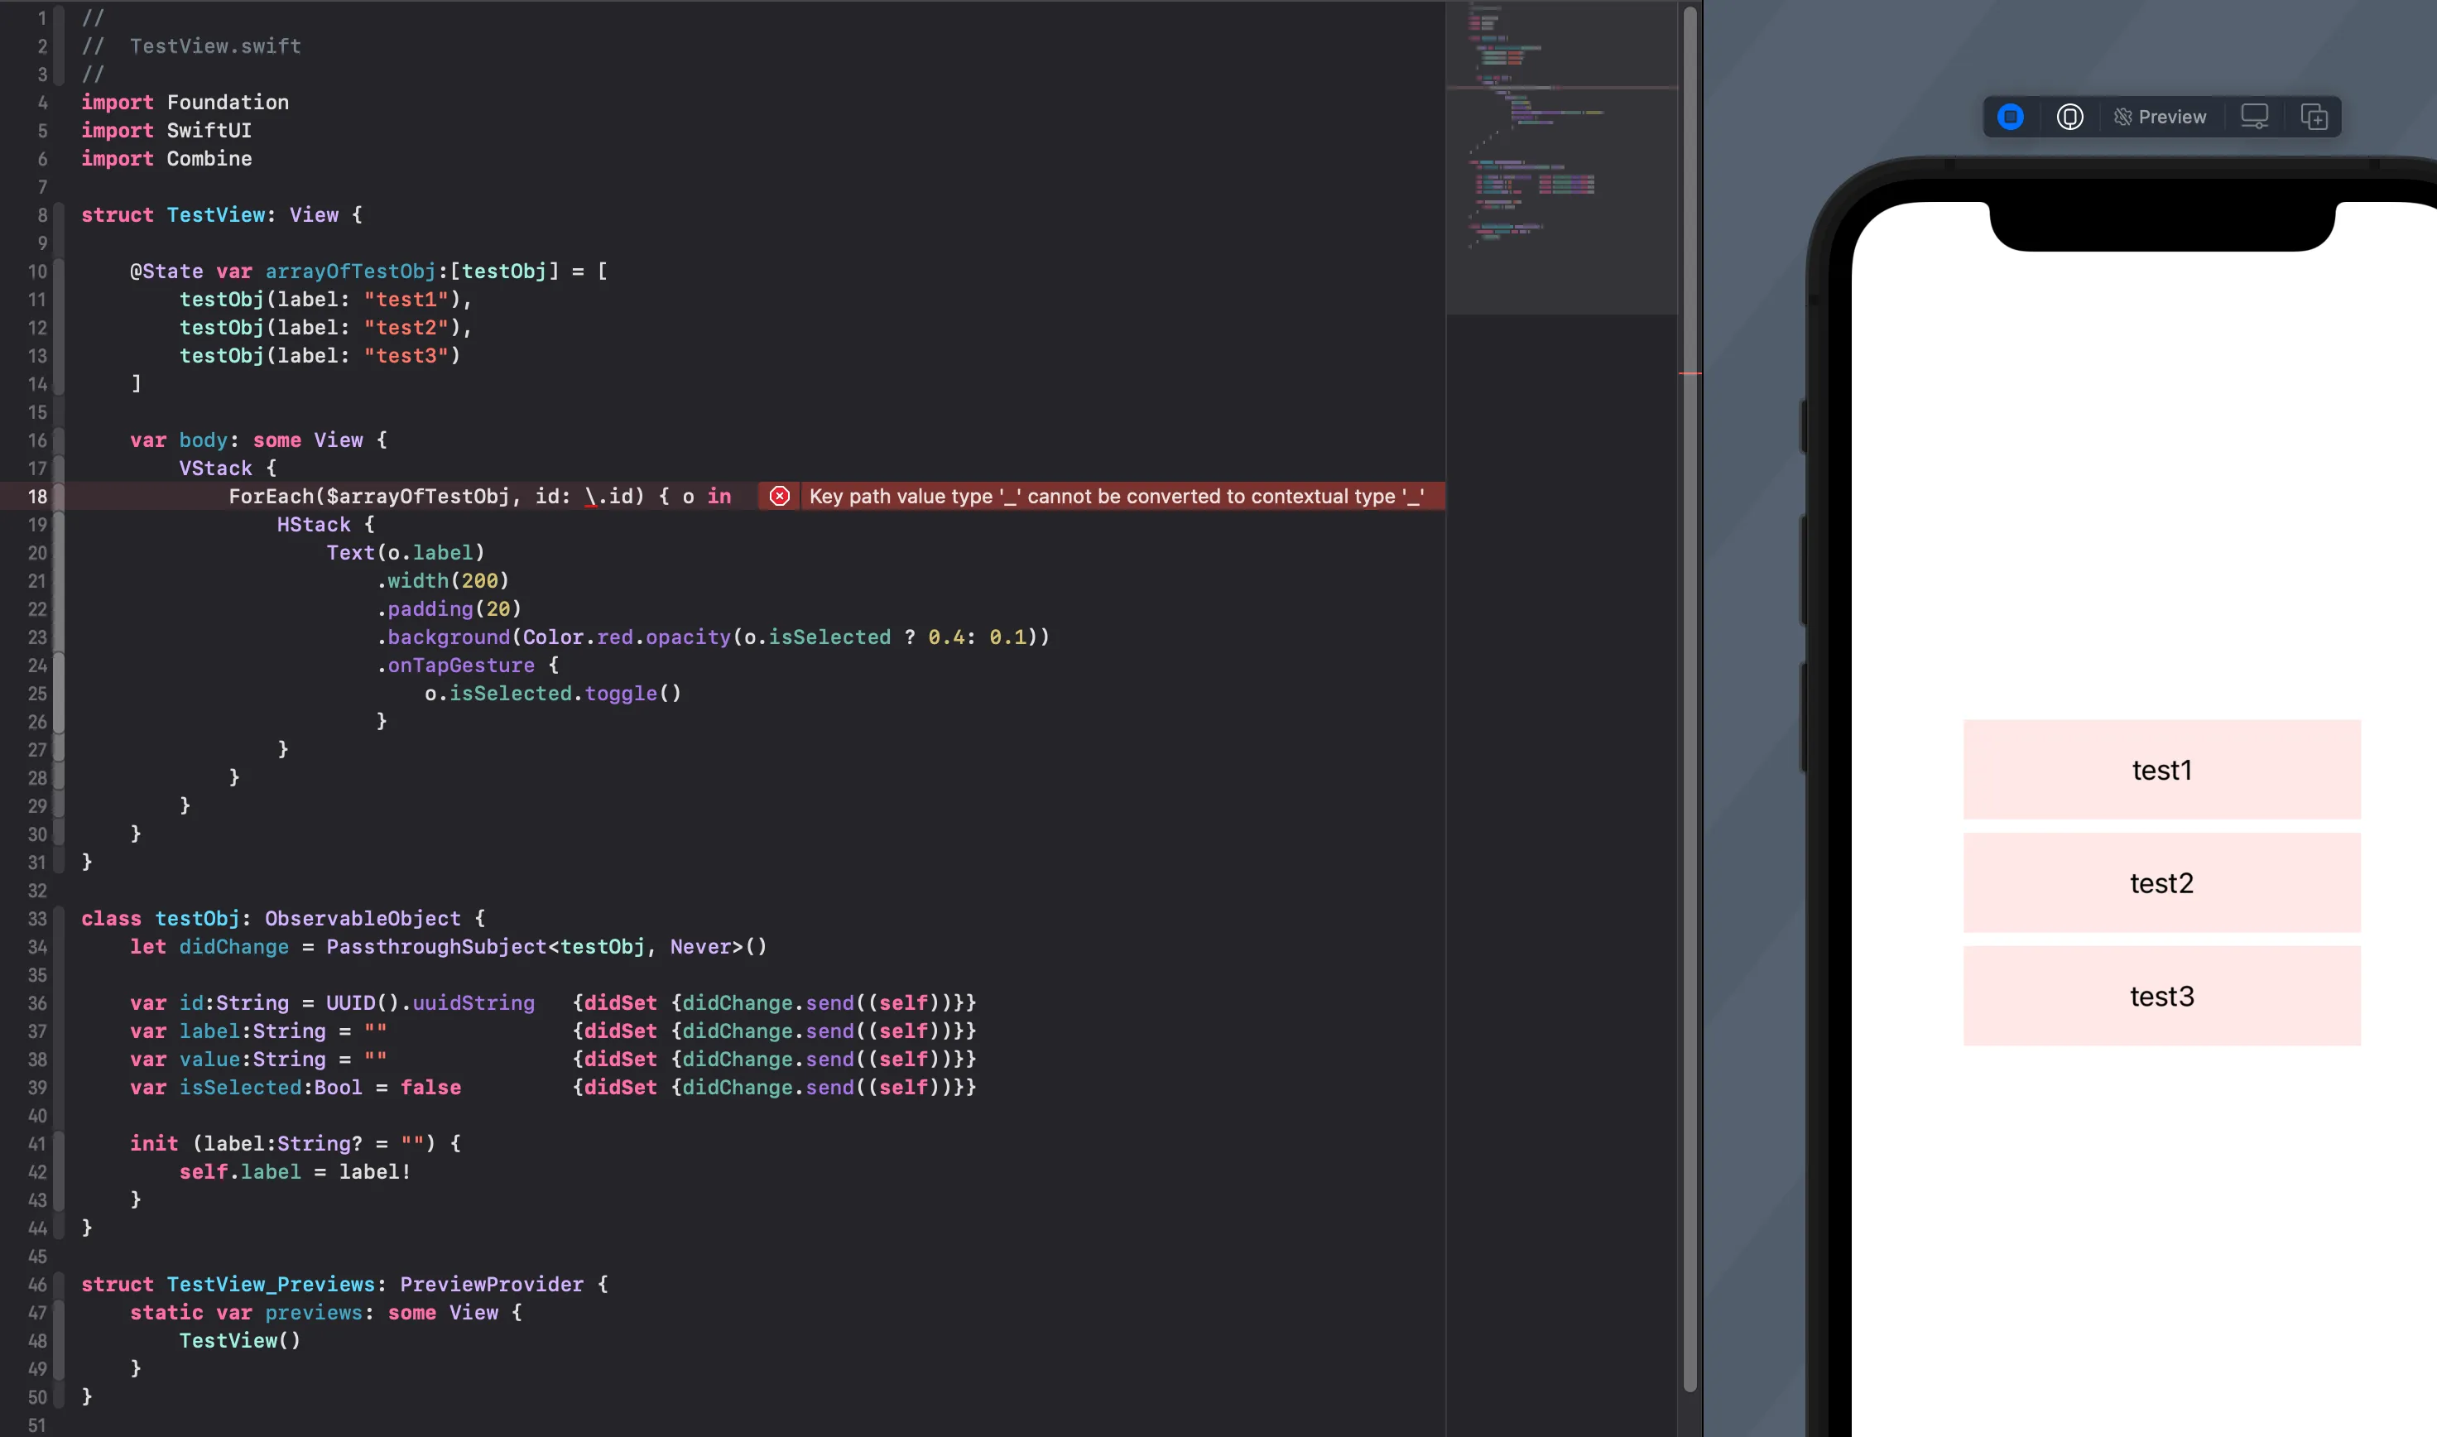Click the ForEach keyword on line 18
The image size is (2437, 1437).
click(x=272, y=497)
